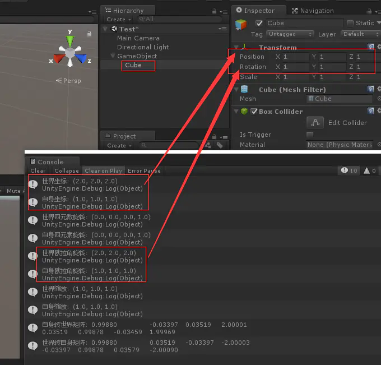
Task: Toggle the Inspector panel lock icon
Action: [x=369, y=11]
